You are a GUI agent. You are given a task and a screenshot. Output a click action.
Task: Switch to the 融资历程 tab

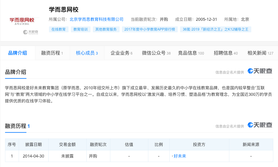coord(52,53)
